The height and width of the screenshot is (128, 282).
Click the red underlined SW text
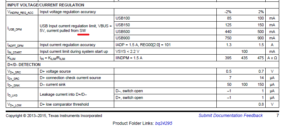click(x=83, y=31)
